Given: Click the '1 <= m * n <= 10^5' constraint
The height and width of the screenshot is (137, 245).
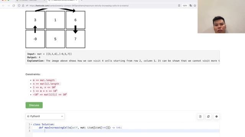Looking at the screenshot, I should click(45, 91).
